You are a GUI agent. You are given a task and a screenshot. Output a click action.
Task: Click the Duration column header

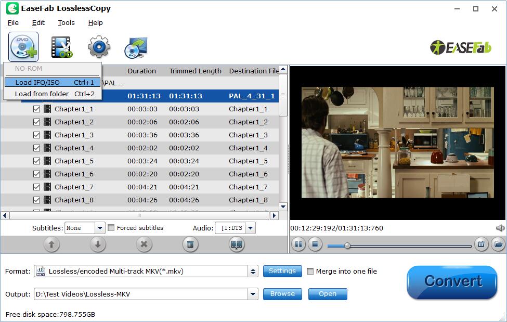tap(141, 71)
